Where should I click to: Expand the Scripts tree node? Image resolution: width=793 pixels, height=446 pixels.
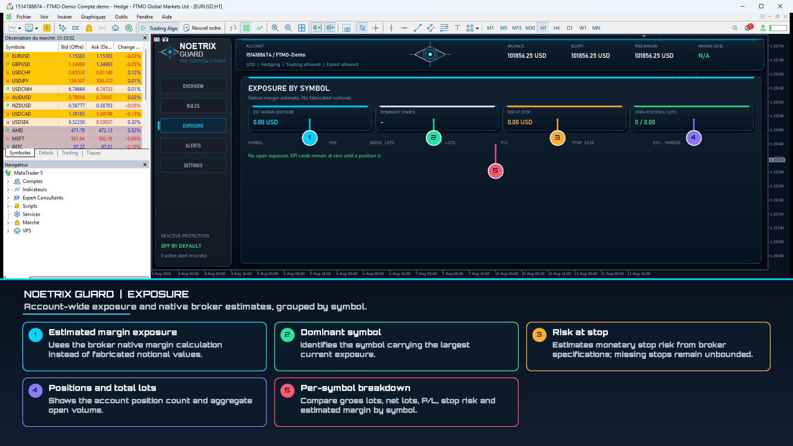[8, 206]
